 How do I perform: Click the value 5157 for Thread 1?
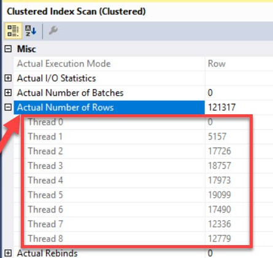(217, 136)
